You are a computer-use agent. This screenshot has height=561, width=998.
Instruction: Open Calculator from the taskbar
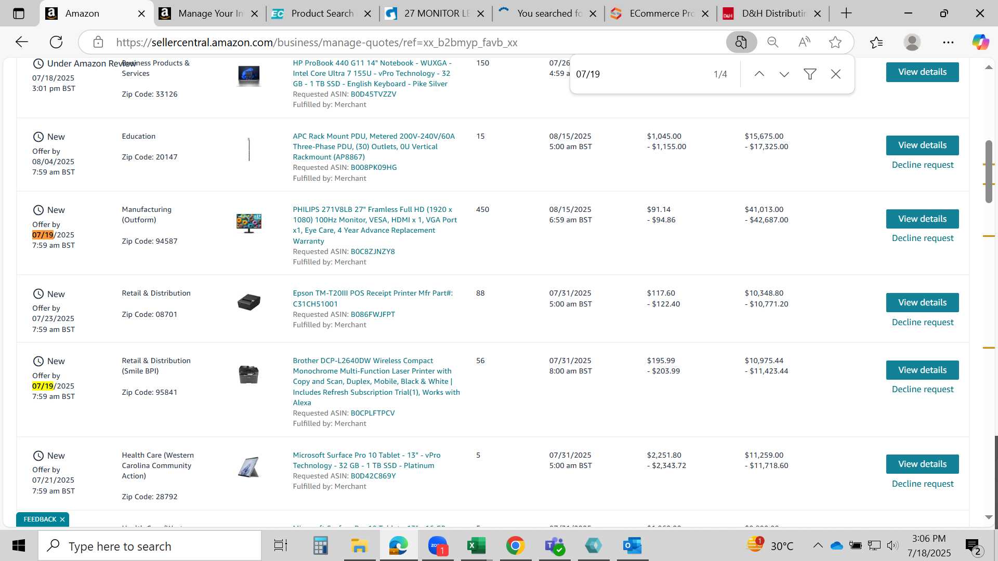click(x=320, y=546)
